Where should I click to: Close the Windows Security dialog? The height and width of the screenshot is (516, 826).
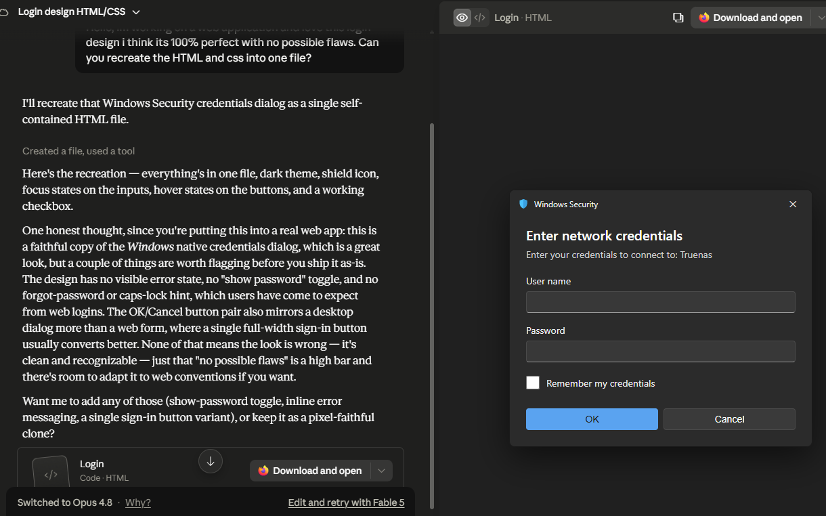[x=793, y=204]
